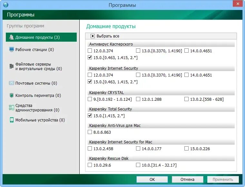This screenshot has height=187, width=245.
Task: Uncheck Kaspersky Internet Security 15.0.[0.463, 1.415, 2.*]
Action: click(90, 82)
